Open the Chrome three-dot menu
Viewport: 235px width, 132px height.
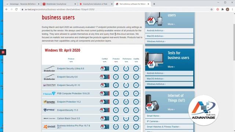point(232,9)
